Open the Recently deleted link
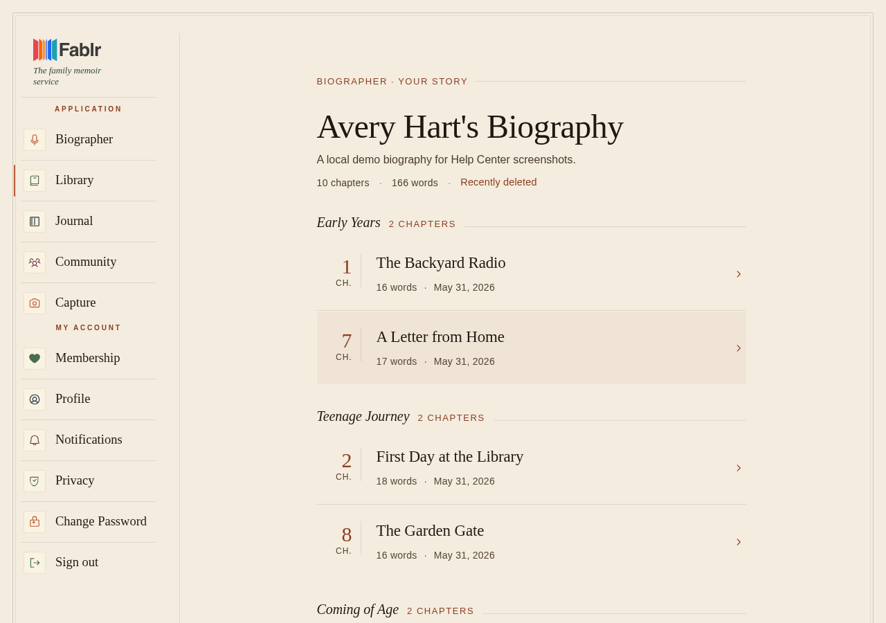 [x=498, y=182]
